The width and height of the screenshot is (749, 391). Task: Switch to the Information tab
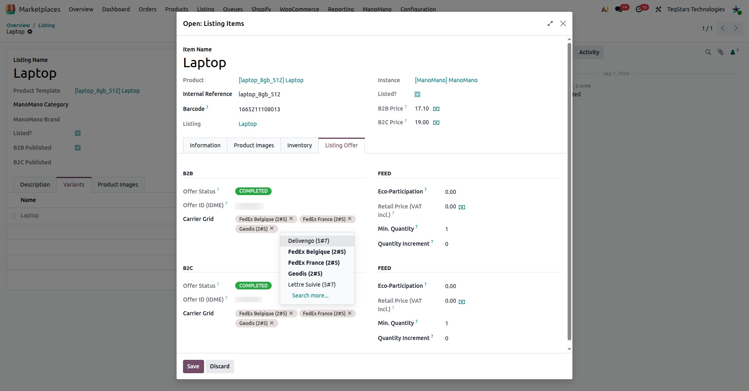pos(205,145)
